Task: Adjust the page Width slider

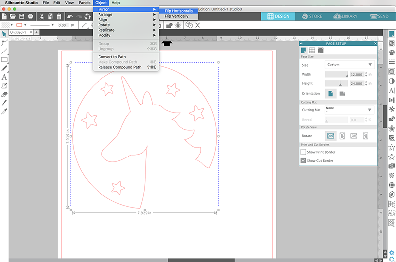Action: point(337,74)
